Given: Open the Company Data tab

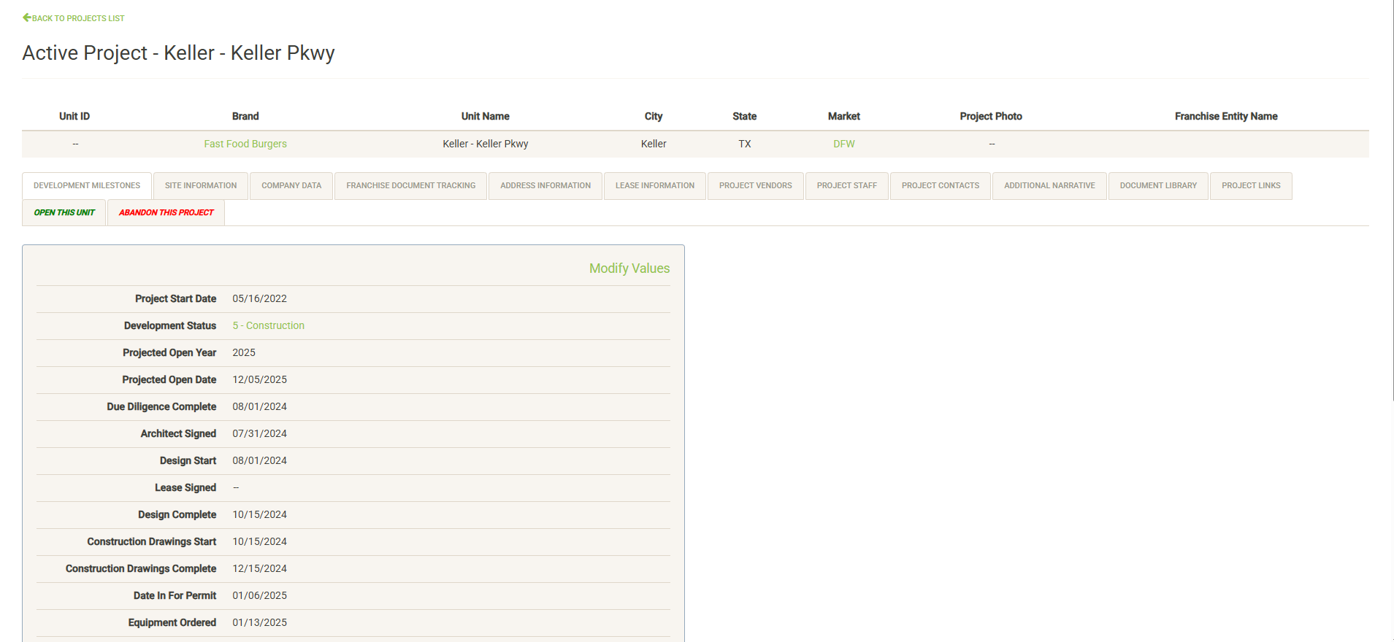Looking at the screenshot, I should (x=291, y=186).
